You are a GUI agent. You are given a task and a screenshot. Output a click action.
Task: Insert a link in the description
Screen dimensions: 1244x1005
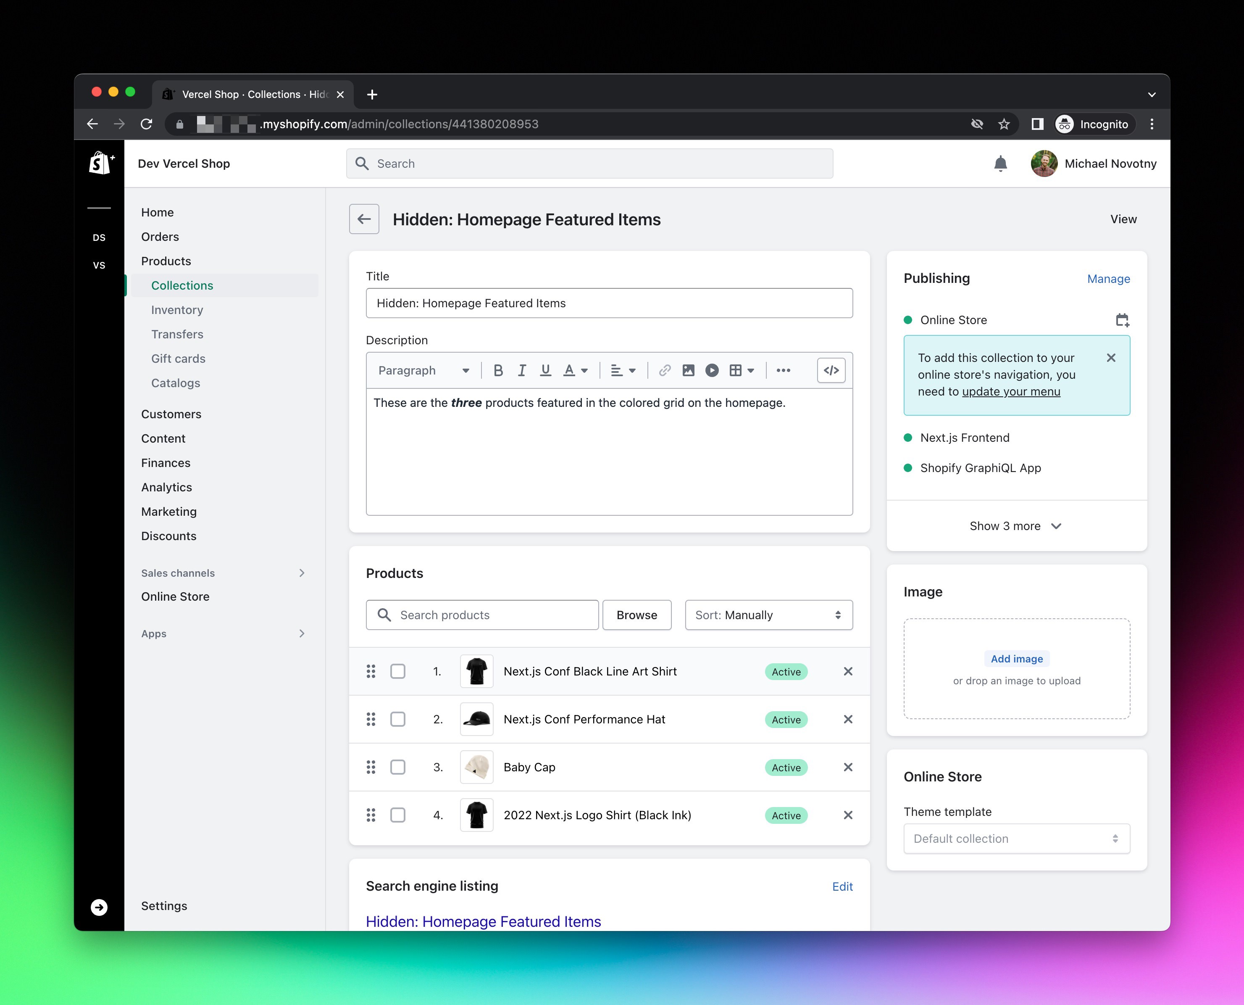665,370
